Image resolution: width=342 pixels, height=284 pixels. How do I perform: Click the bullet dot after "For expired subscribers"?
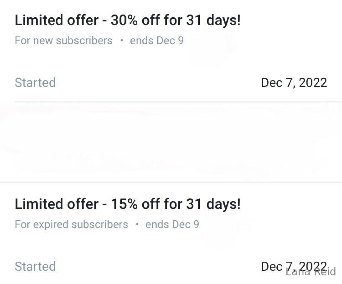[x=137, y=224]
